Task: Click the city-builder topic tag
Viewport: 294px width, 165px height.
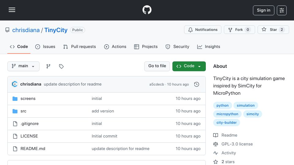Action: click(227, 123)
